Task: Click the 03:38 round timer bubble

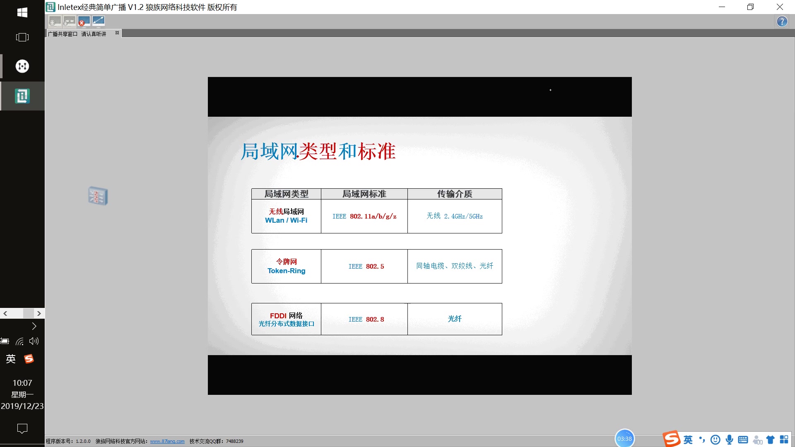Action: tap(624, 439)
